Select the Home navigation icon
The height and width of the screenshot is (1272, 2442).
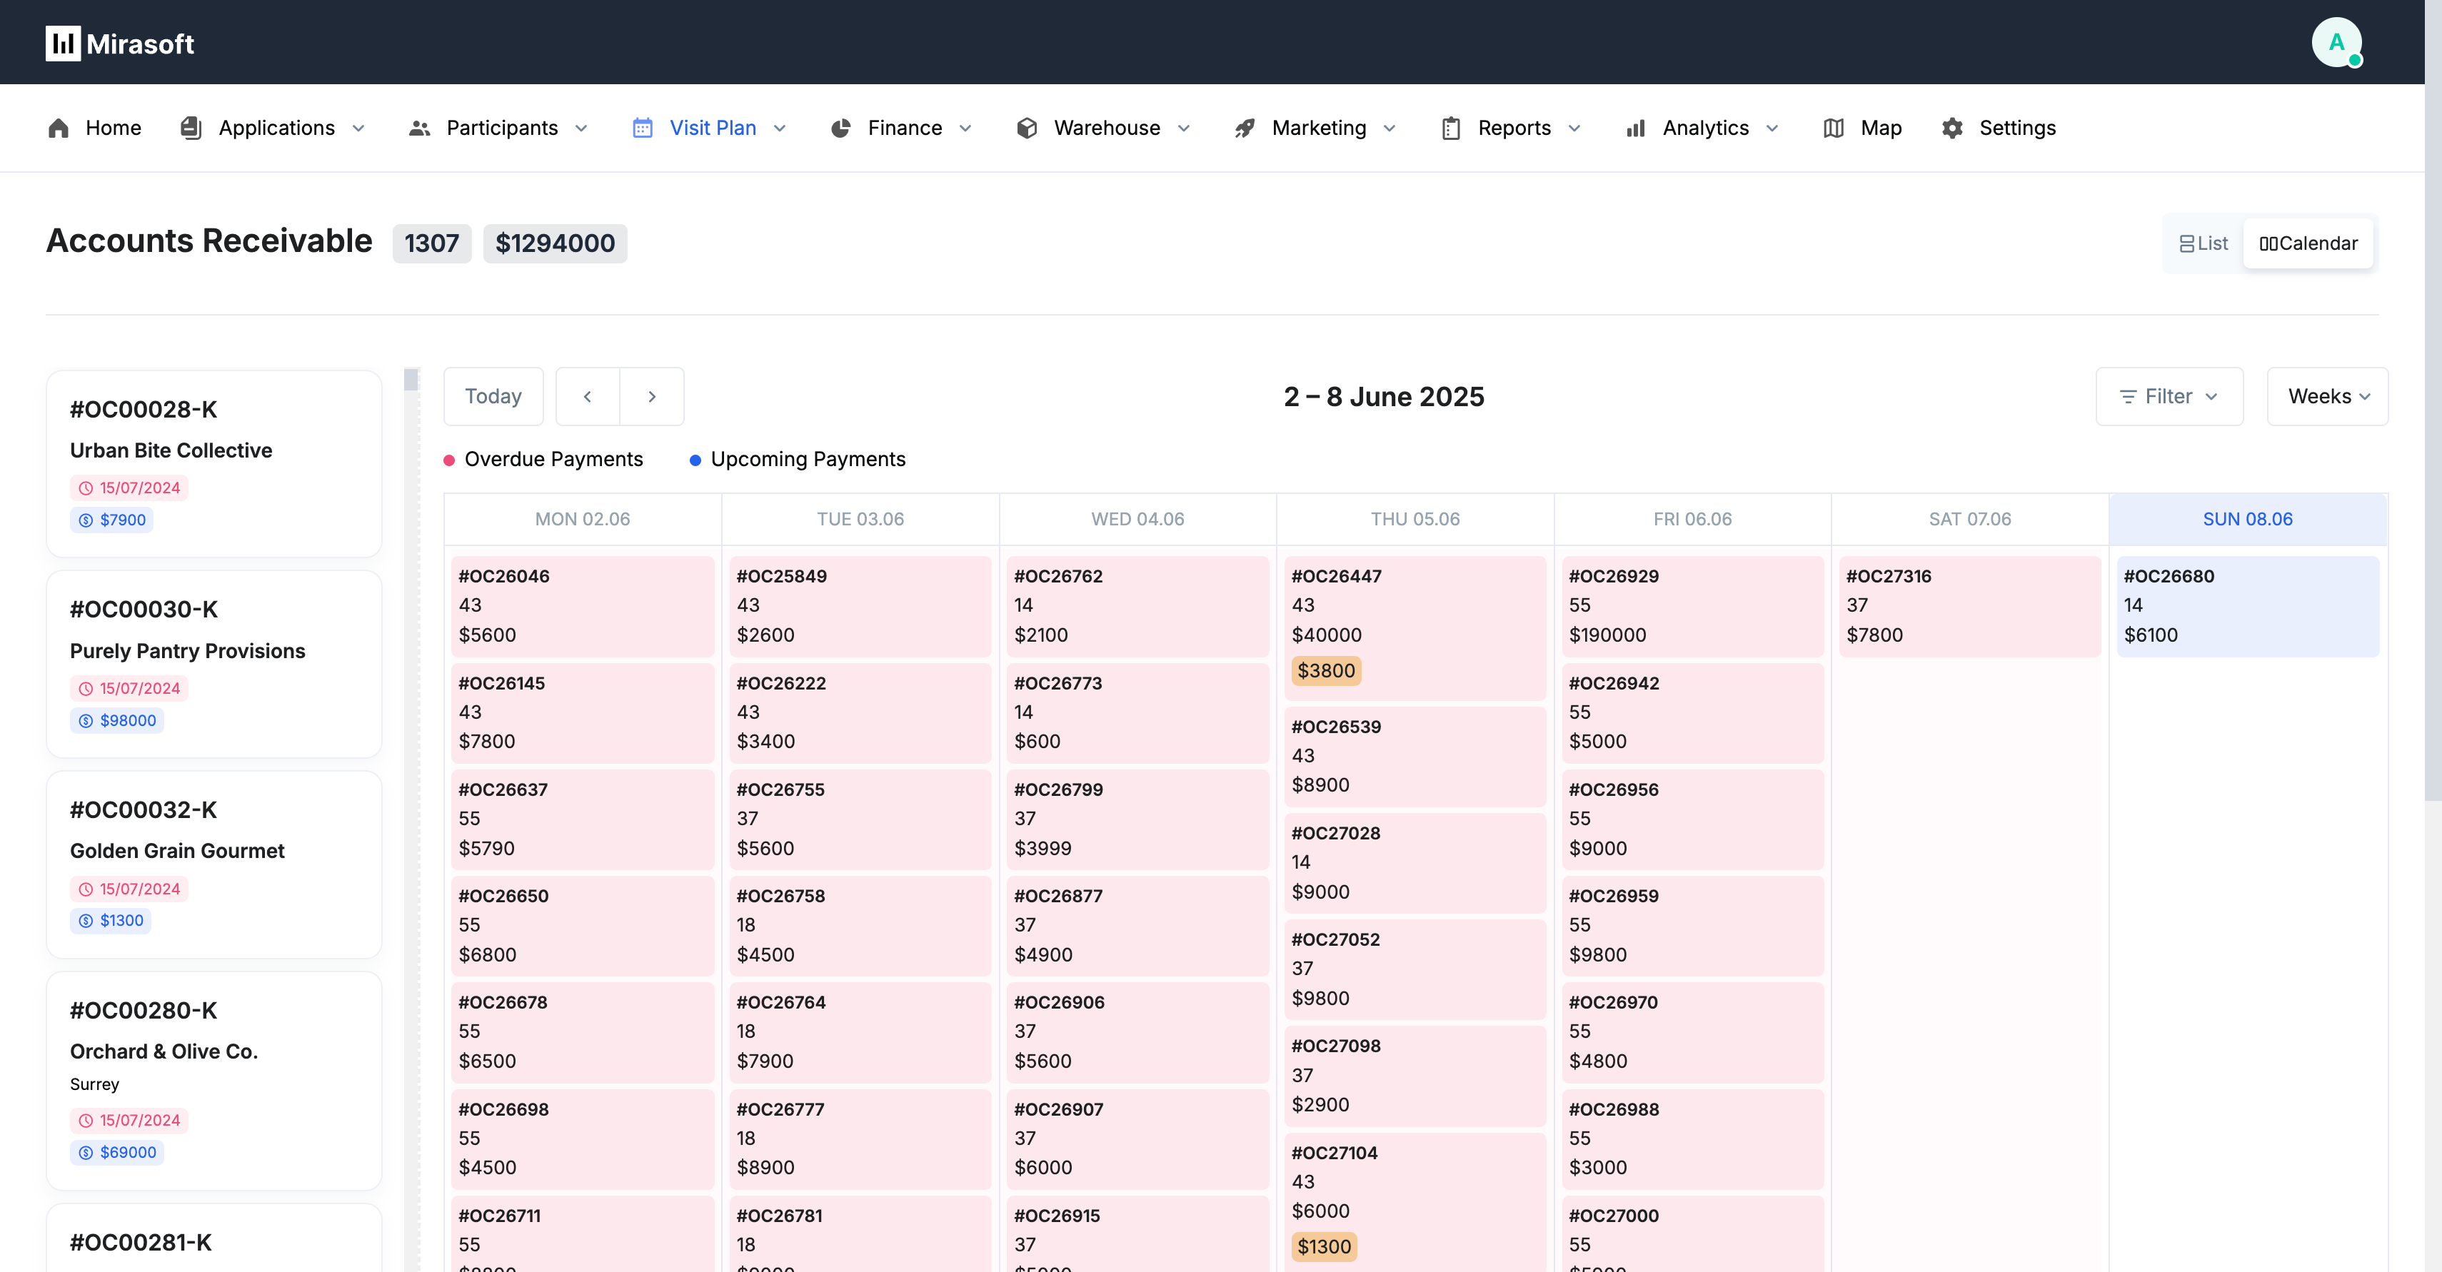(58, 128)
